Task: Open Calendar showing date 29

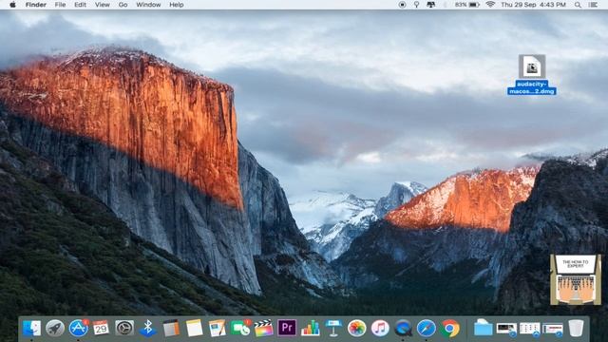Action: tap(101, 328)
